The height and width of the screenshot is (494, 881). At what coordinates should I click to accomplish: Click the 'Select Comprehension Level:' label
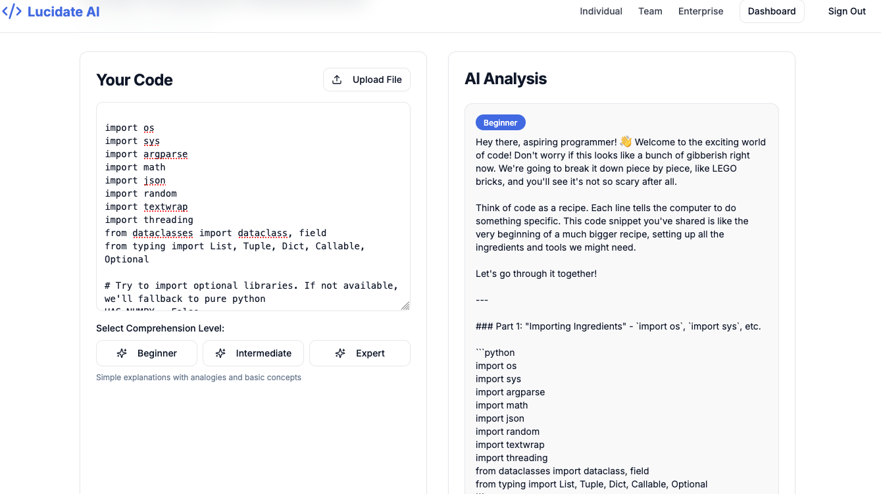click(160, 328)
